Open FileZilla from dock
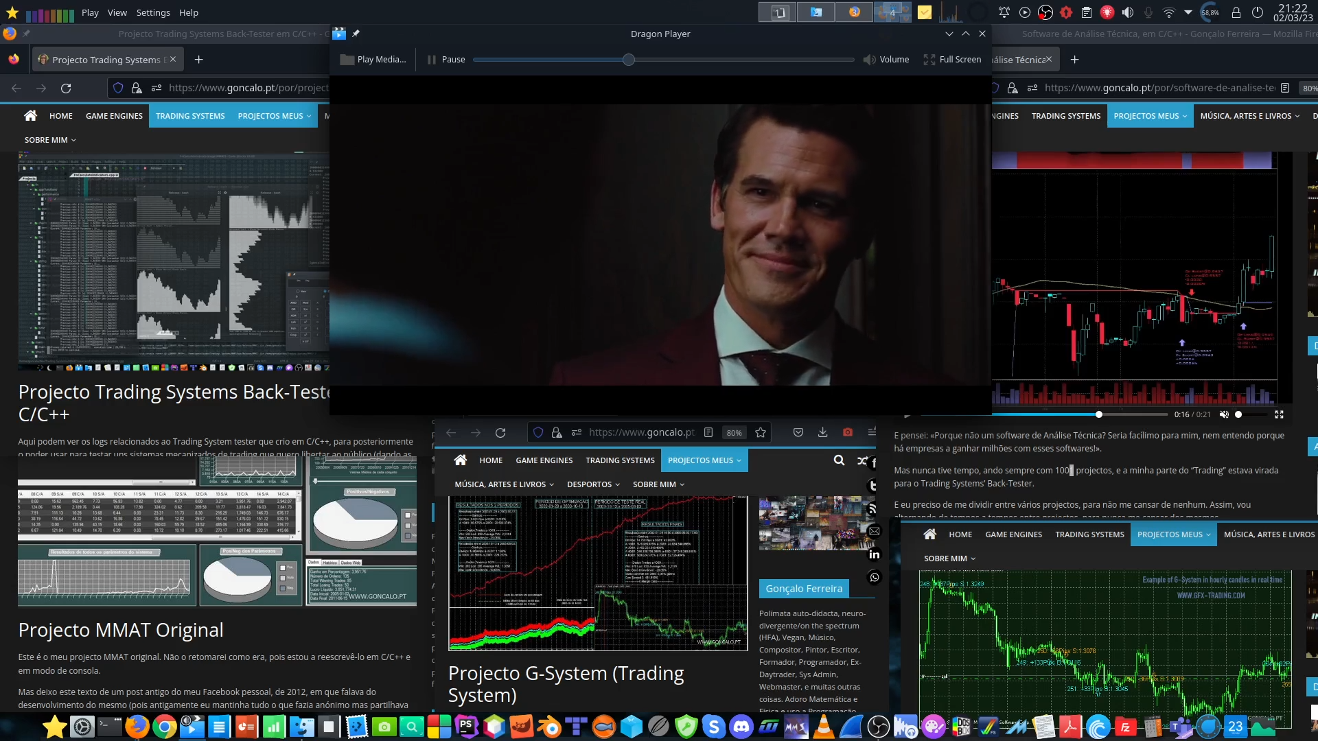The width and height of the screenshot is (1318, 741). pyautogui.click(x=1126, y=727)
